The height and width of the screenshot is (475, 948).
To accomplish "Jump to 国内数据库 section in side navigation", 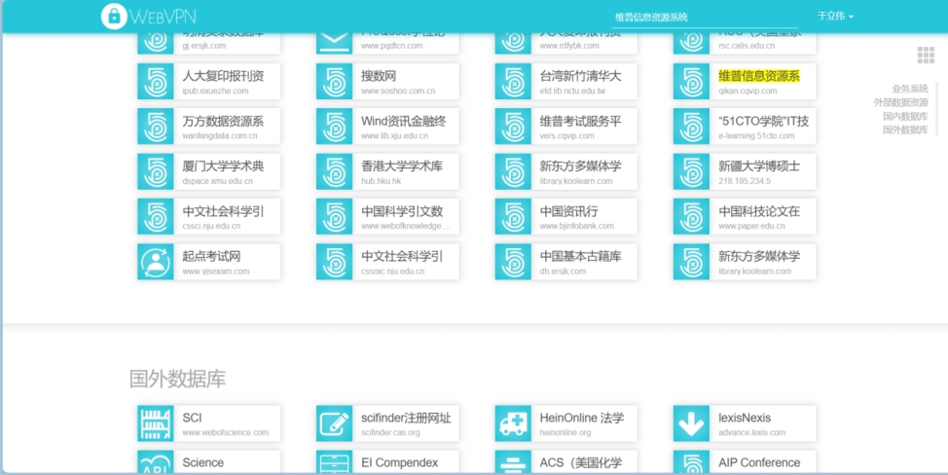I will tap(905, 116).
